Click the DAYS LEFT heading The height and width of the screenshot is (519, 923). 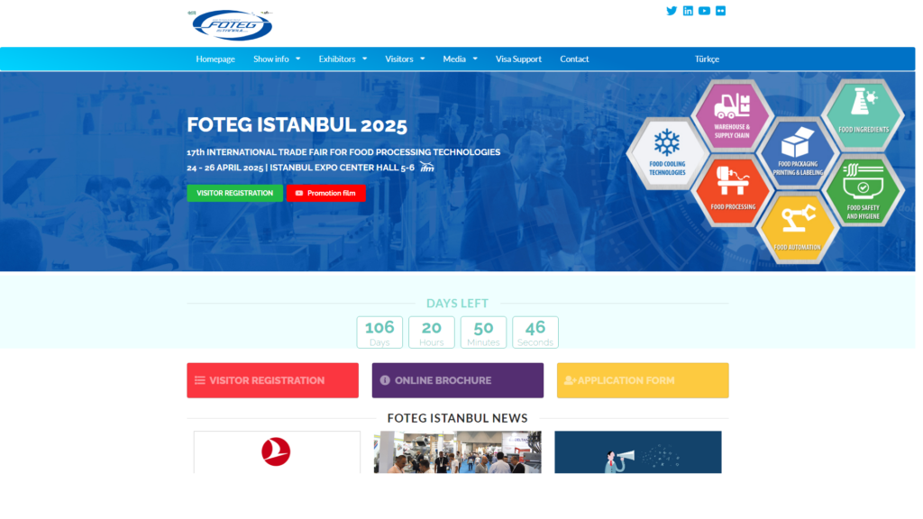tap(457, 303)
